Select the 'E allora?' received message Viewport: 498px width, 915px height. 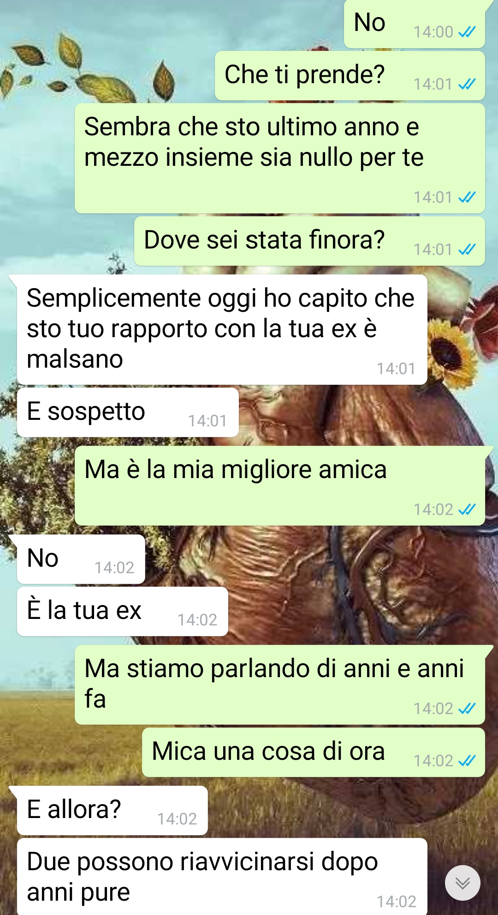click(112, 810)
